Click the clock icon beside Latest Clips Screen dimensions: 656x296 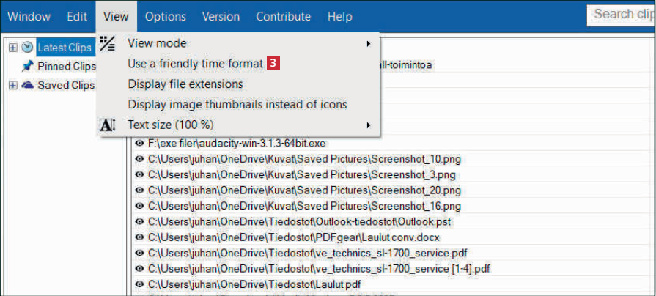tap(28, 48)
